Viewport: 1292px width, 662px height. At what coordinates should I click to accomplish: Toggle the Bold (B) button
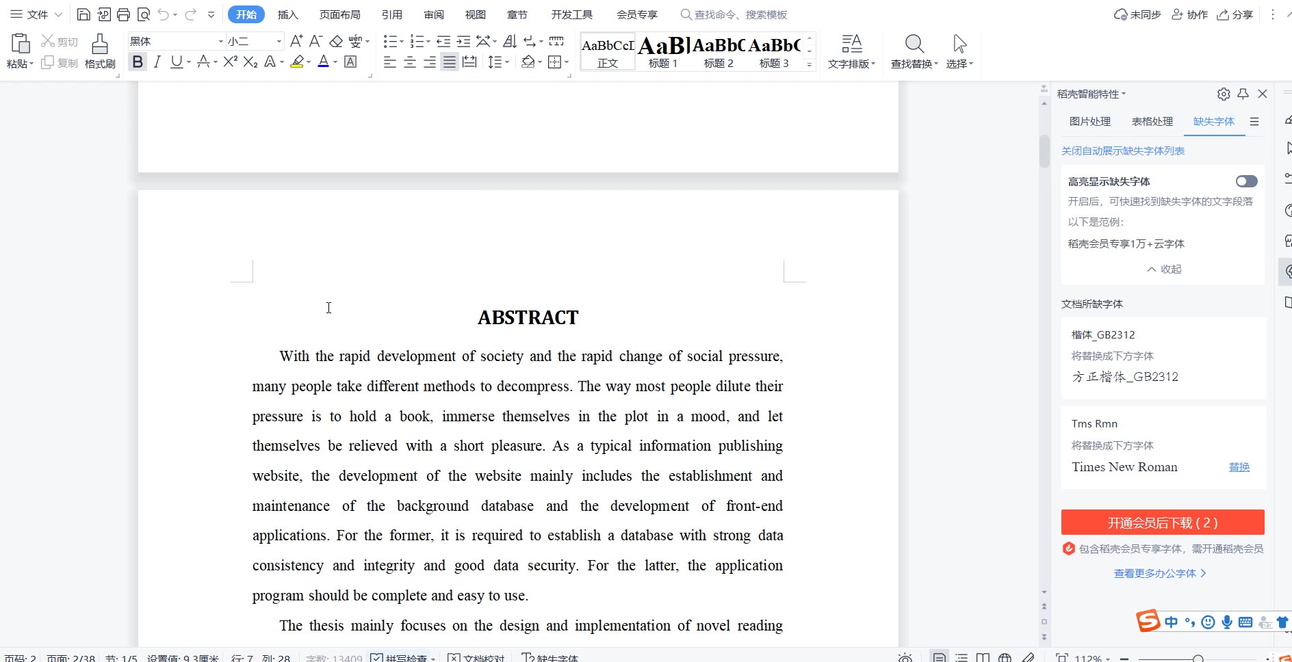[x=138, y=62]
